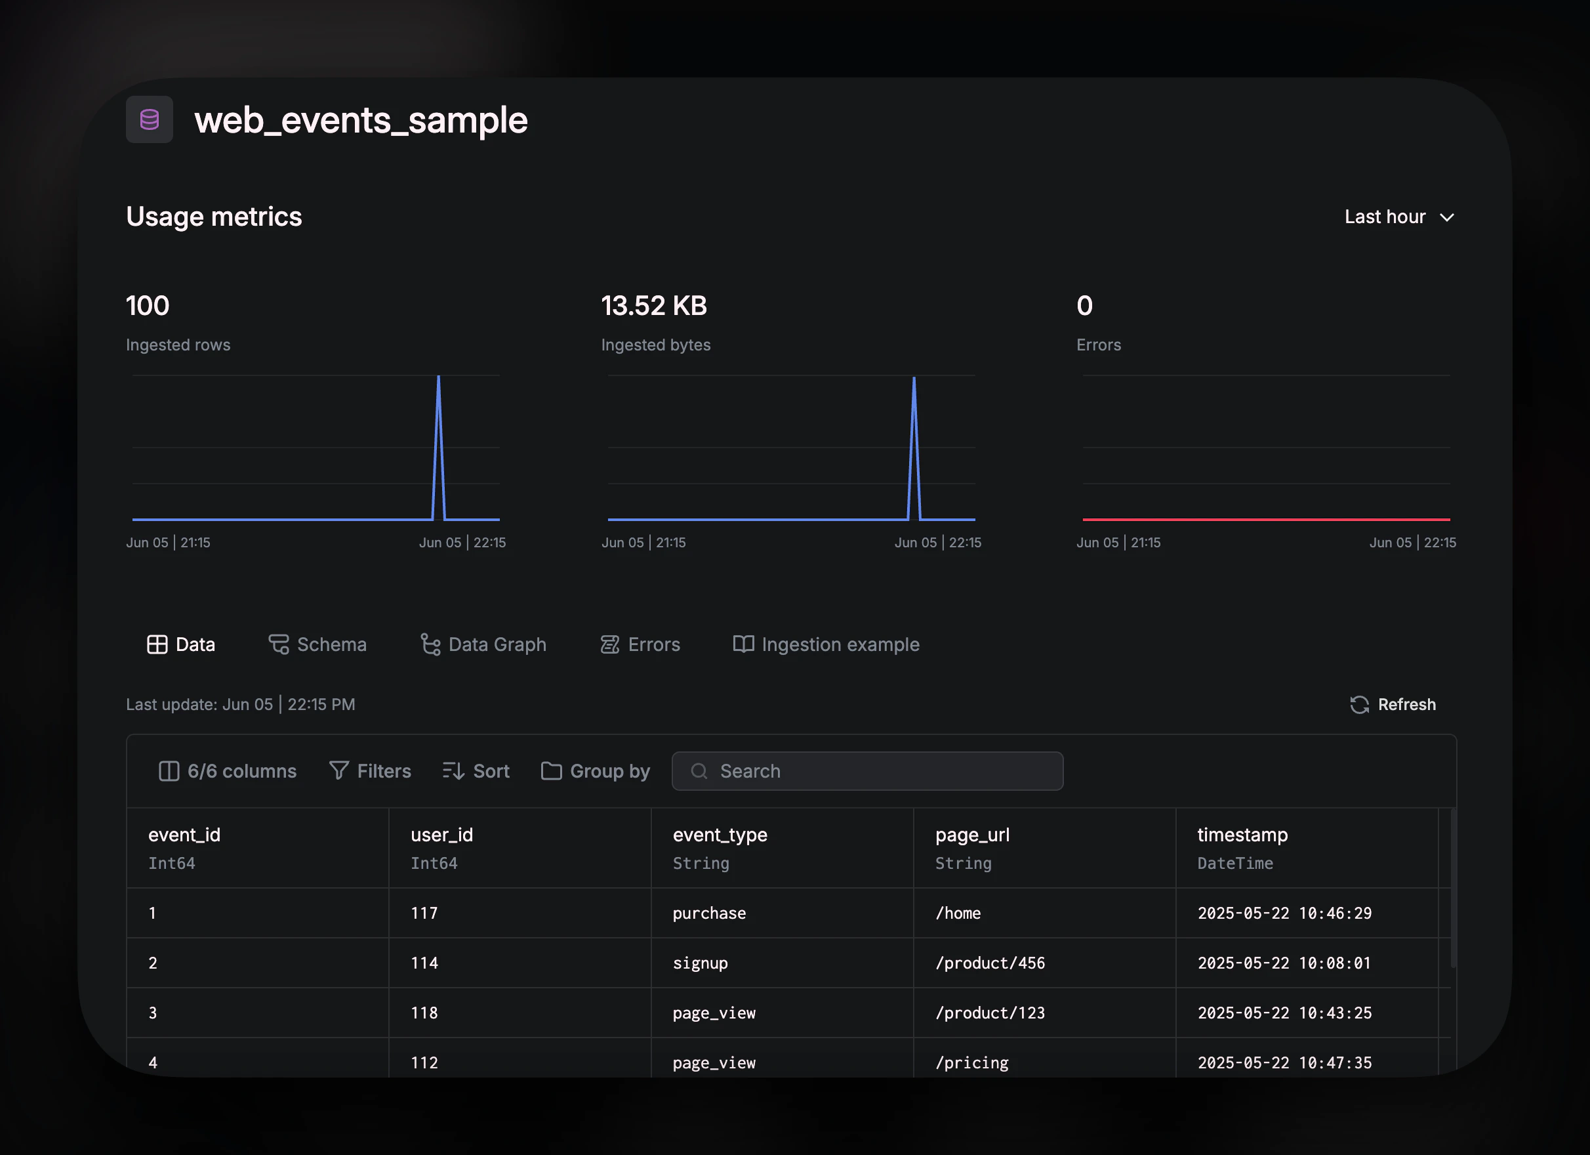Click the Refresh label above the table

(1407, 705)
